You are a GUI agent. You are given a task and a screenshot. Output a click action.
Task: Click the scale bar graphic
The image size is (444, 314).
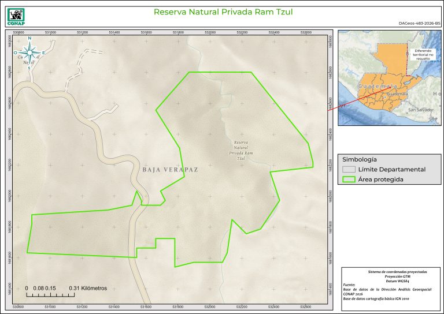[x=51, y=295]
